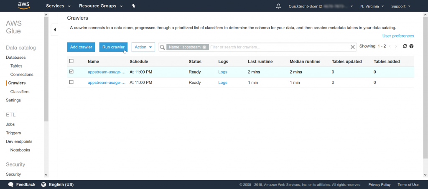Expand the Support menu
Image resolution: width=428 pixels, height=189 pixels.
[401, 6]
